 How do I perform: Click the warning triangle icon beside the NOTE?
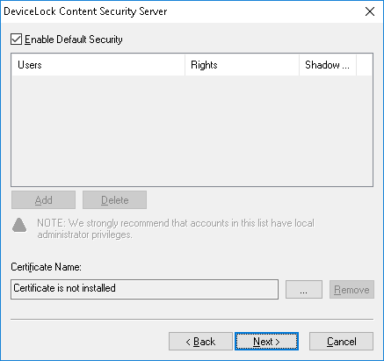click(19, 225)
